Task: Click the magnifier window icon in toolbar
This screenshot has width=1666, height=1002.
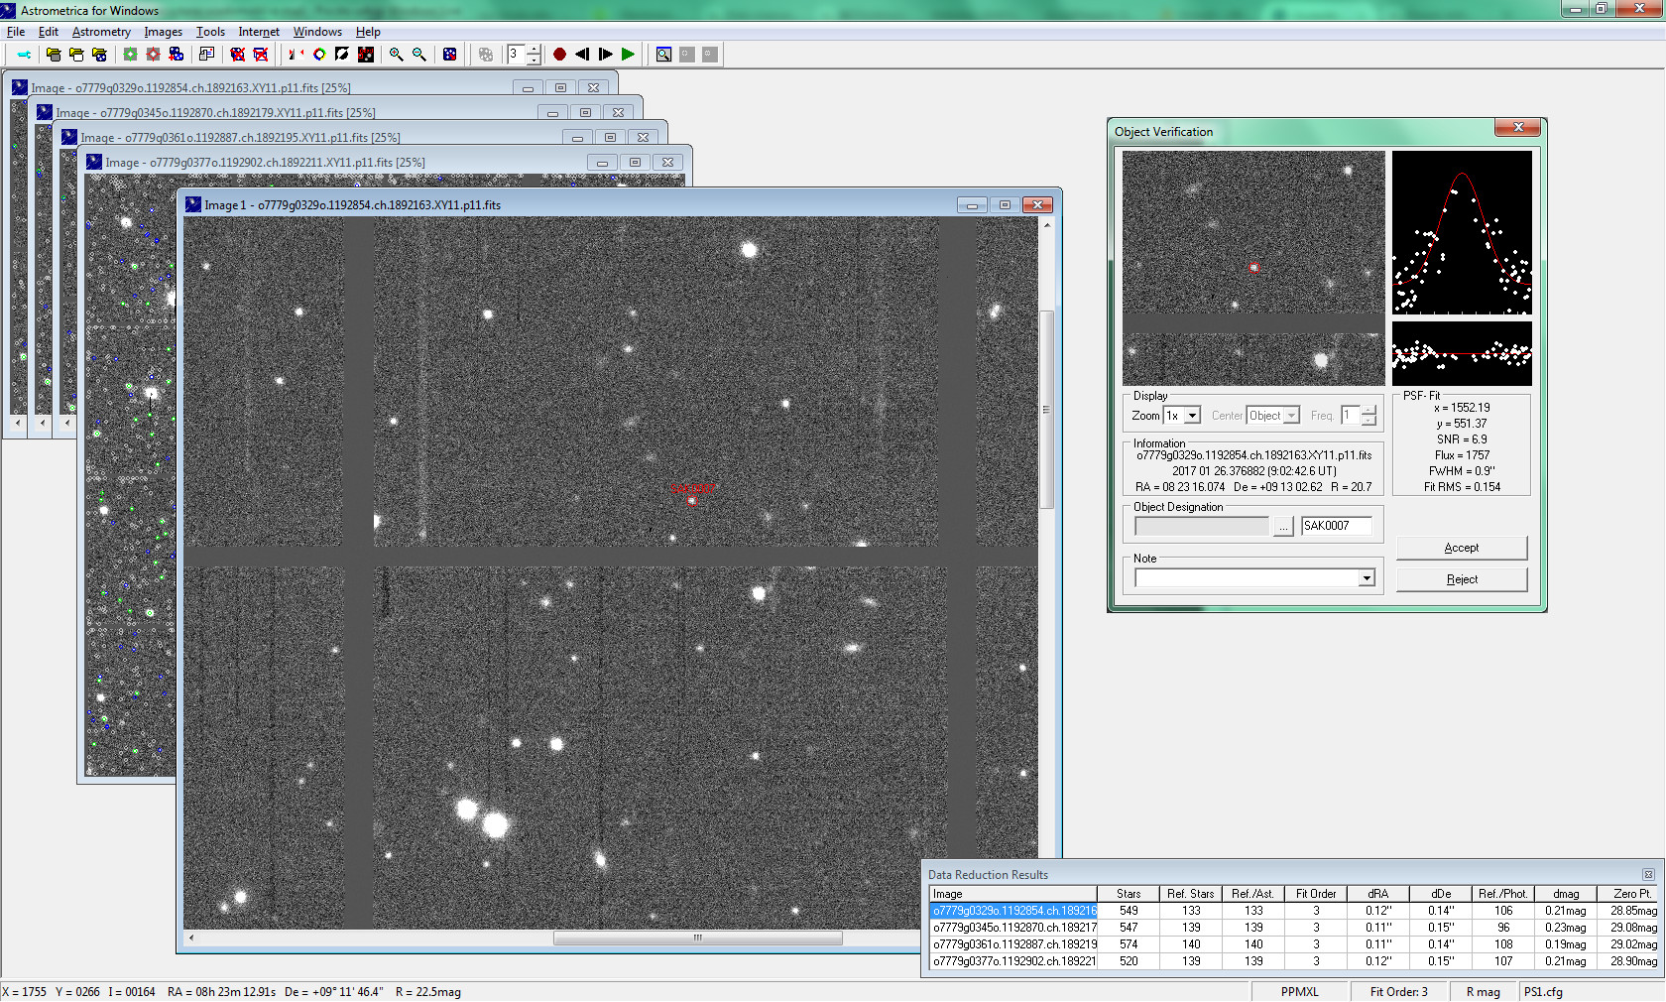Action: (663, 55)
